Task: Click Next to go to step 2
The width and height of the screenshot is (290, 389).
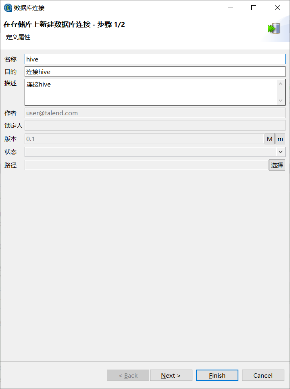Action: click(171, 375)
